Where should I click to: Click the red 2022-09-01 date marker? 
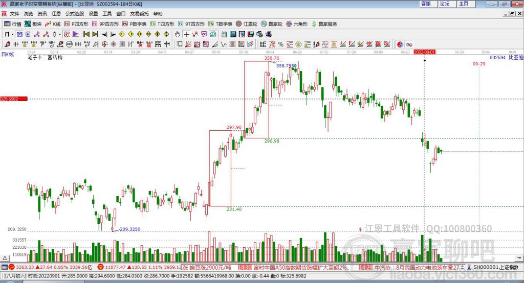pos(424,52)
